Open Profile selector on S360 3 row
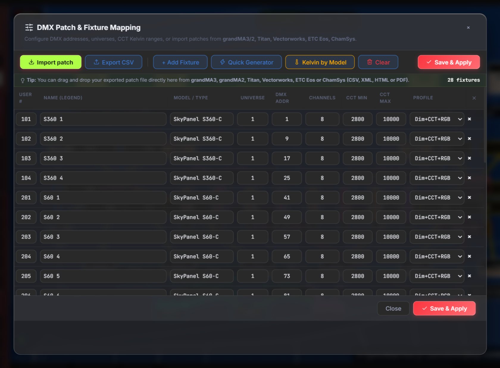This screenshot has width=500, height=368. [x=437, y=158]
